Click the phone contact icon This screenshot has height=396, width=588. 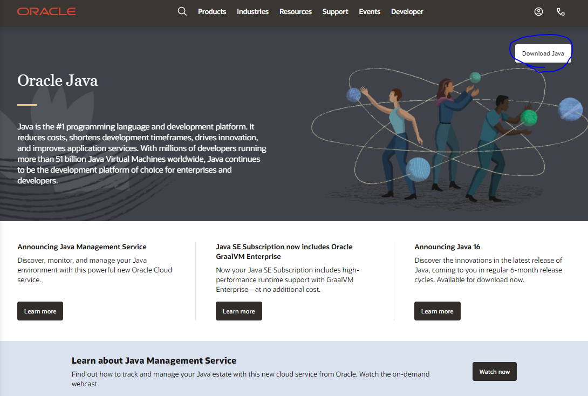[560, 12]
